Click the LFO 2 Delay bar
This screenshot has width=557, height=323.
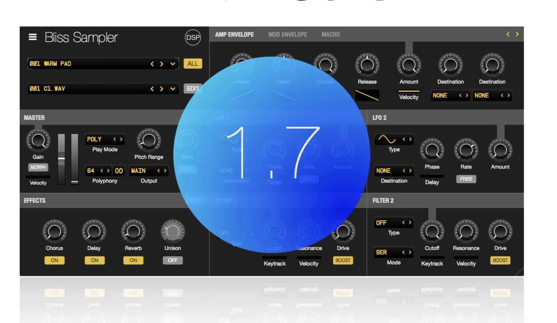[432, 176]
